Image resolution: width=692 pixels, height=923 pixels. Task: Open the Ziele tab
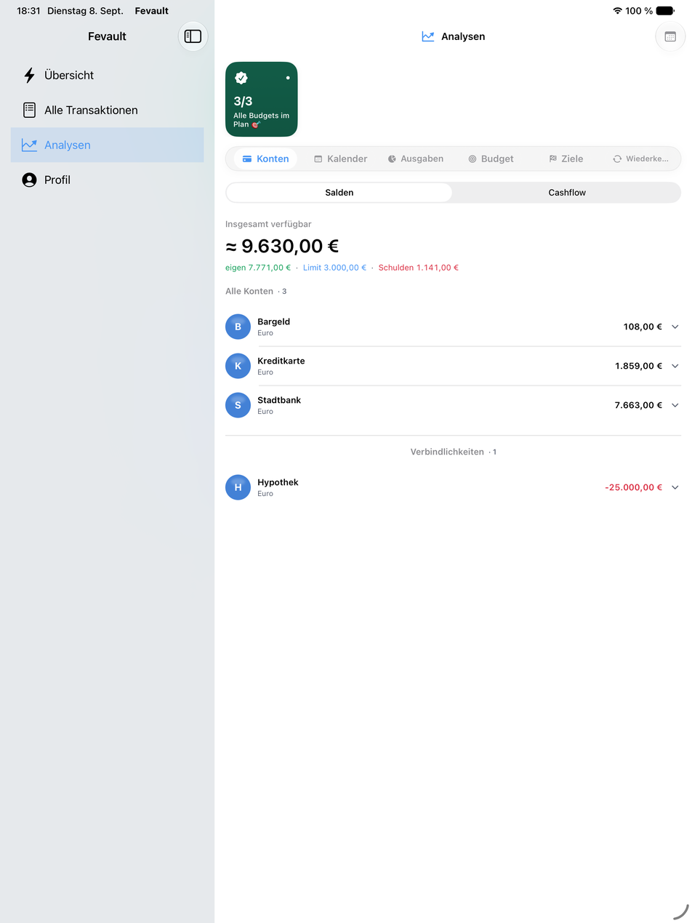click(566, 159)
